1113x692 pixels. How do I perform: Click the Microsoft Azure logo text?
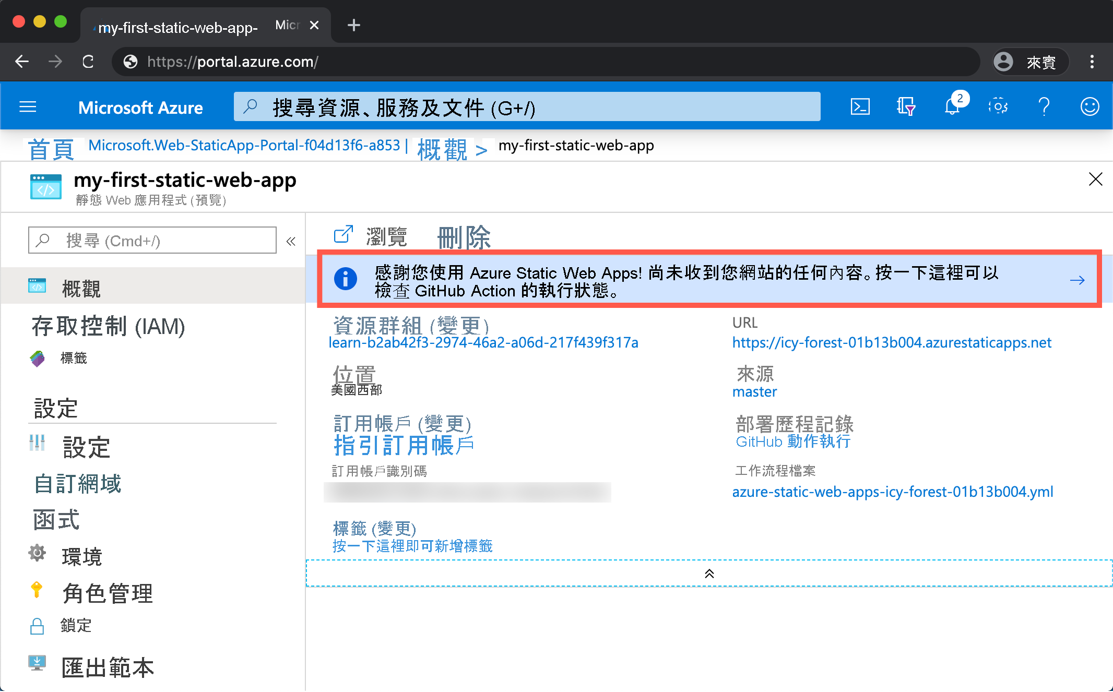click(x=140, y=108)
